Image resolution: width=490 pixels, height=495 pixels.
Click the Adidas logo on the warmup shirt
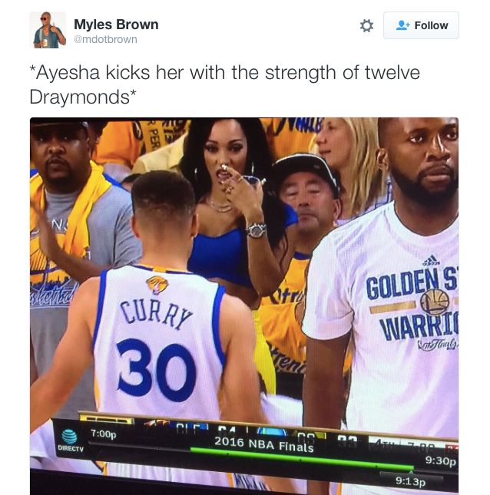431,260
